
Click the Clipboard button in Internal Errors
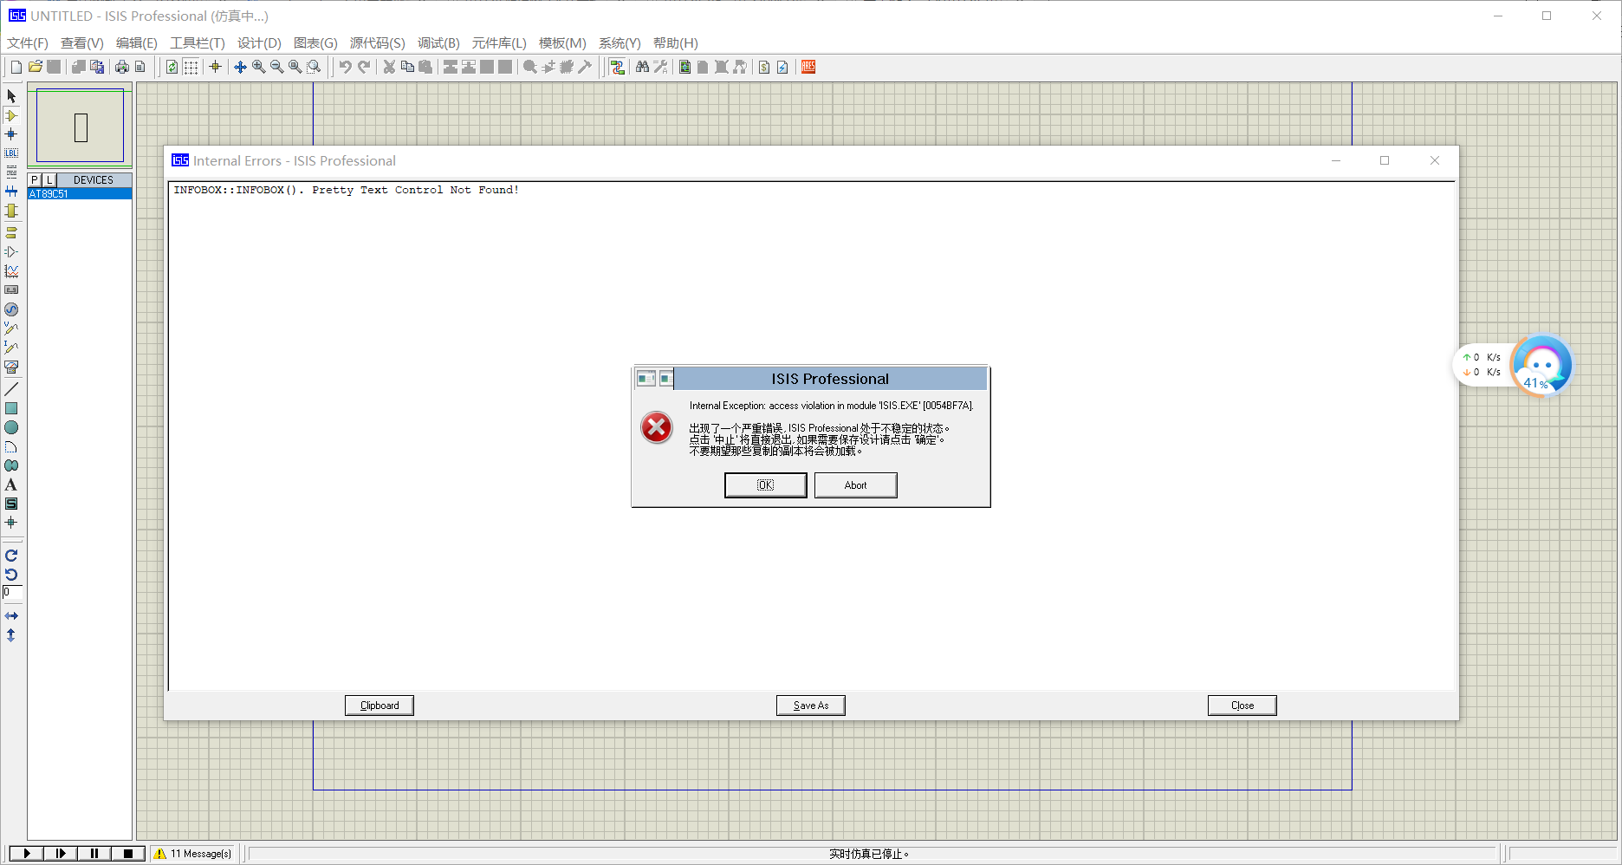pos(380,706)
